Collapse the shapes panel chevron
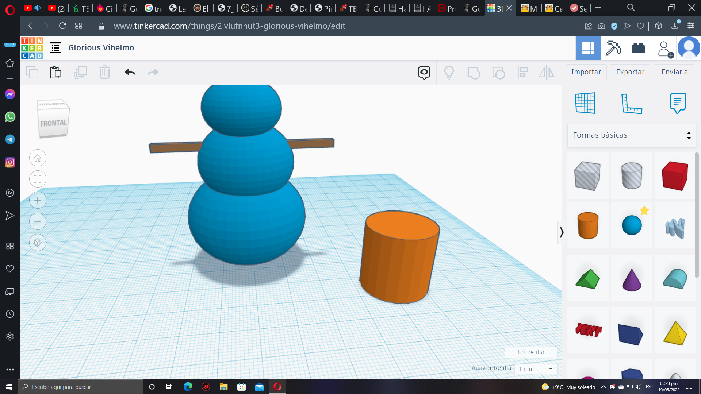 (x=562, y=232)
